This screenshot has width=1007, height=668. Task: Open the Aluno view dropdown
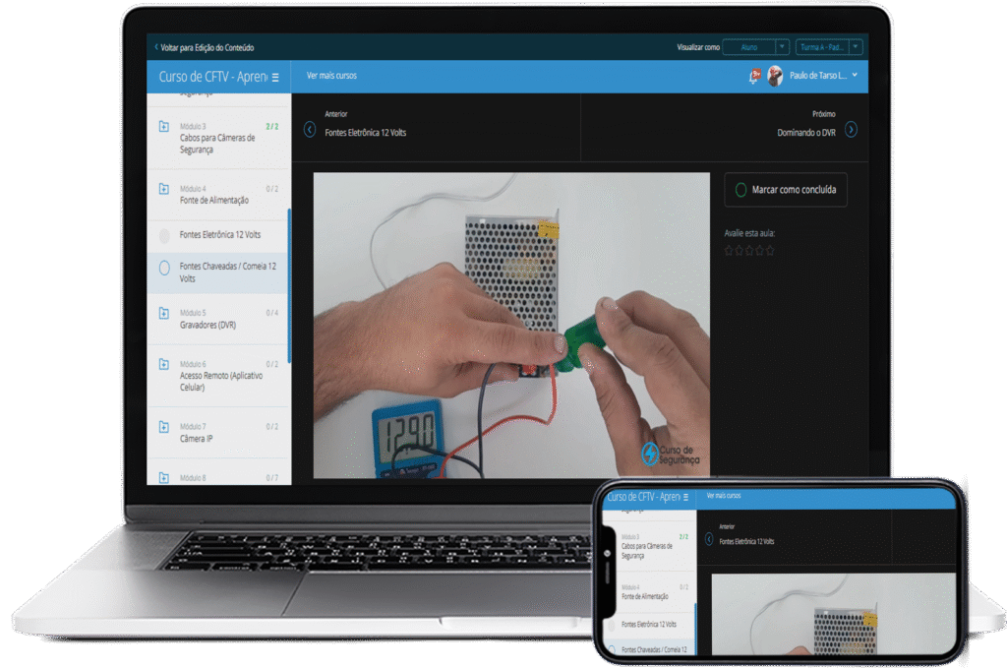click(756, 47)
